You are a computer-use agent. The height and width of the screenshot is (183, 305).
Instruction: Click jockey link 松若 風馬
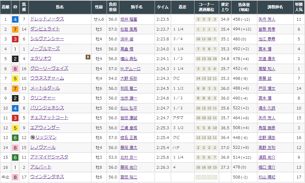point(129,29)
